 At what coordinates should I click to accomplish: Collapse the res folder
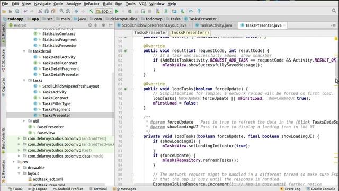click(x=14, y=162)
